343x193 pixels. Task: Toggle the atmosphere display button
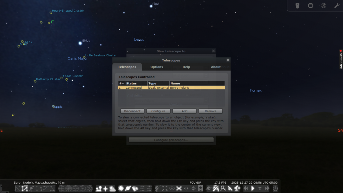pyautogui.click(x=112, y=189)
